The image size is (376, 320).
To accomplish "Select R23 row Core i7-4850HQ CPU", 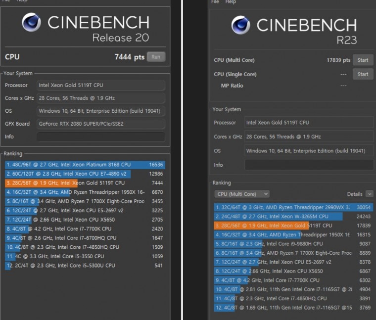I will [293, 298].
